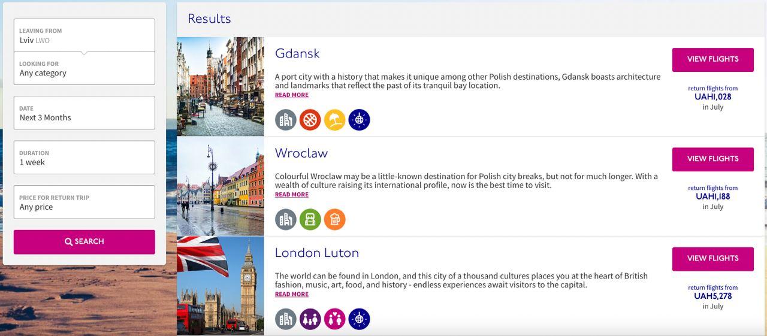View flights to London Luton
Viewport: 767px width, 336px height.
pos(713,259)
